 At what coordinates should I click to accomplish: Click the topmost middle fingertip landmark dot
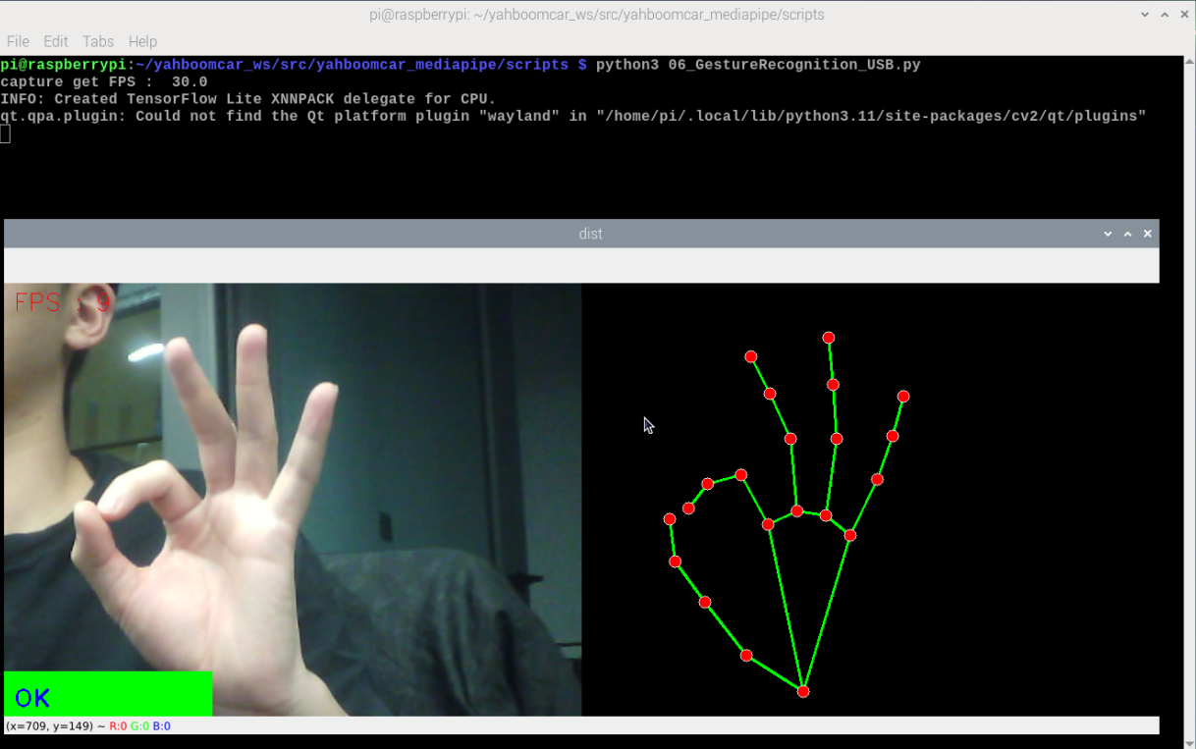coord(829,338)
